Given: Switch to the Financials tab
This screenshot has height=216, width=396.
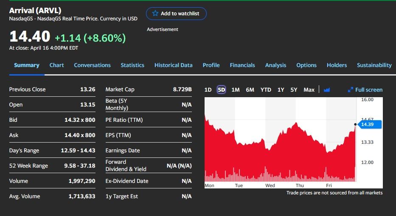Looking at the screenshot, I should [242, 65].
